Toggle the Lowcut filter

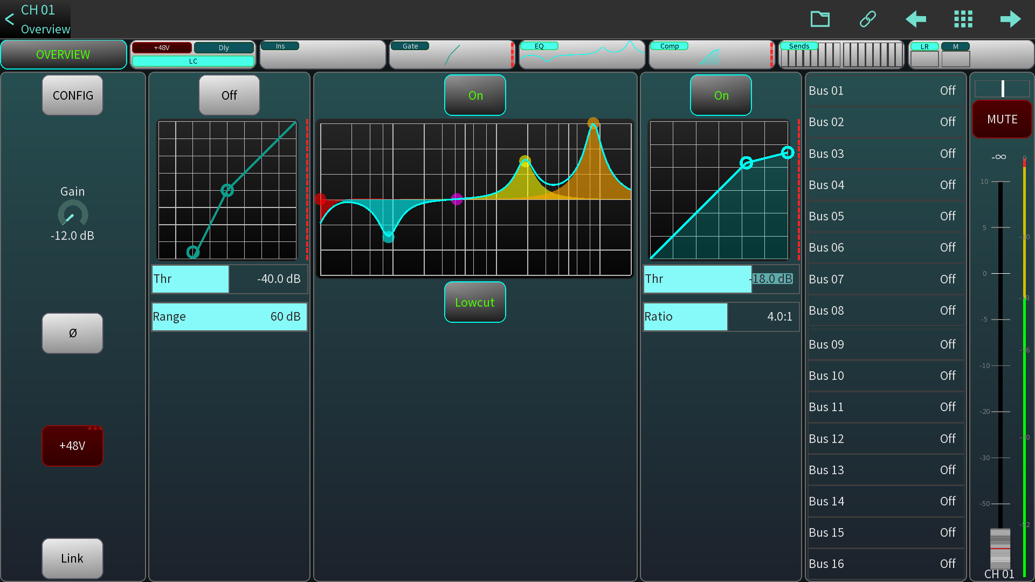475,302
